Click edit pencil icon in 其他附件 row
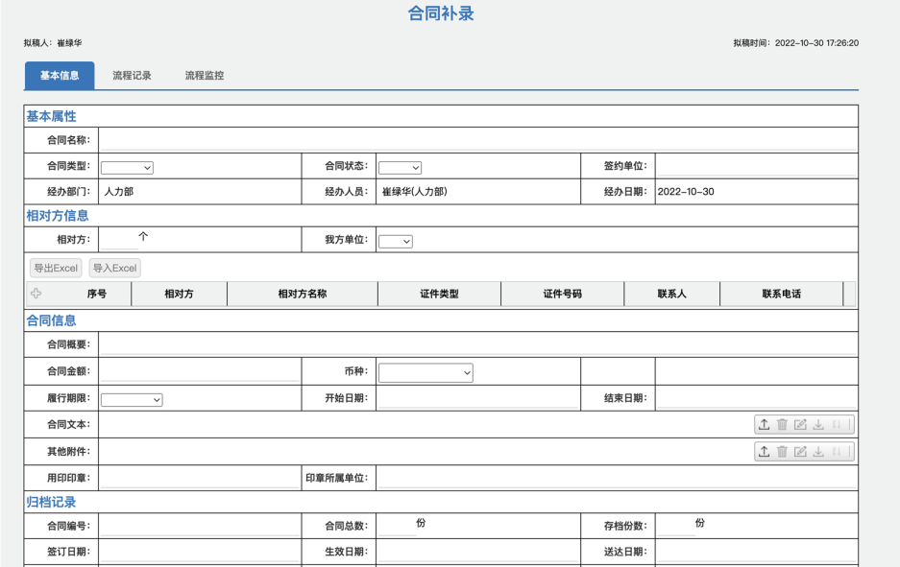This screenshot has height=567, width=900. (800, 452)
